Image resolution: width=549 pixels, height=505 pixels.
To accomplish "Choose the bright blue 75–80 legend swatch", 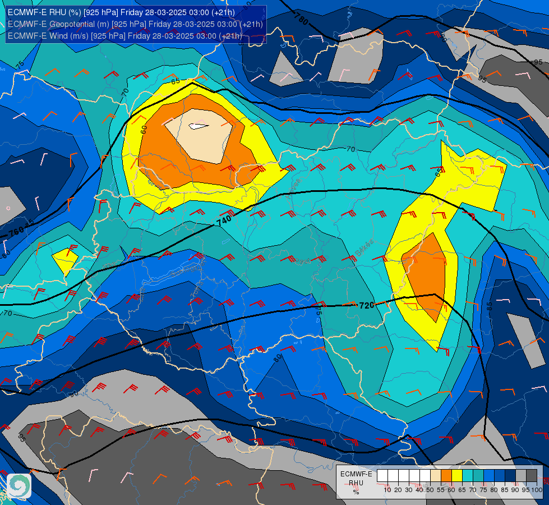I will click(x=489, y=476).
